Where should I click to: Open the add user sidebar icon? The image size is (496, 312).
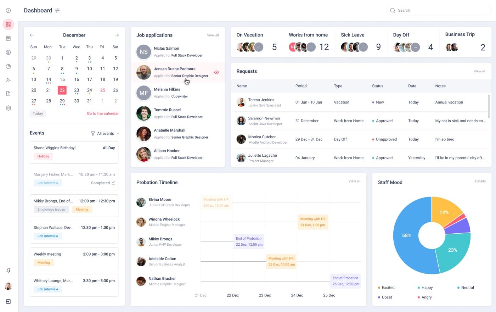[8, 80]
